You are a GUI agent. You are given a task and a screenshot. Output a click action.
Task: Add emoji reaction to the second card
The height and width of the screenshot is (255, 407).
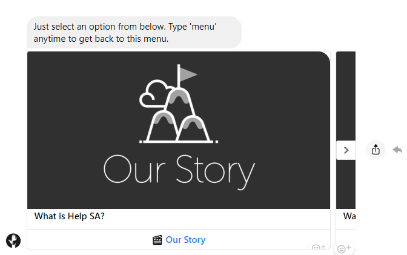[343, 248]
